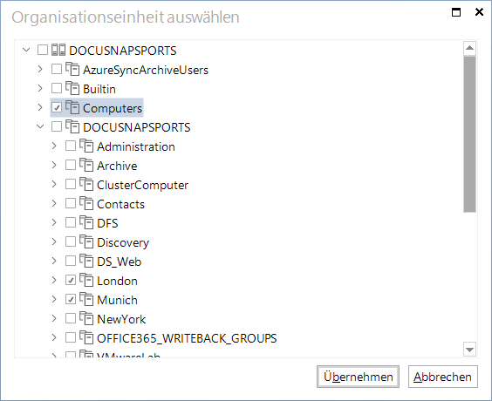Collapse the root DOCUSNAPSPORTS domain node
492x401 pixels.
tap(26, 50)
